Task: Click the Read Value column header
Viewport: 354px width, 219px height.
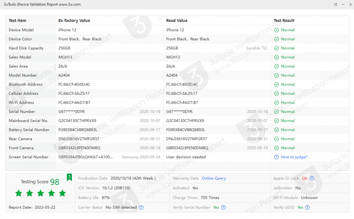Action: tap(177, 21)
